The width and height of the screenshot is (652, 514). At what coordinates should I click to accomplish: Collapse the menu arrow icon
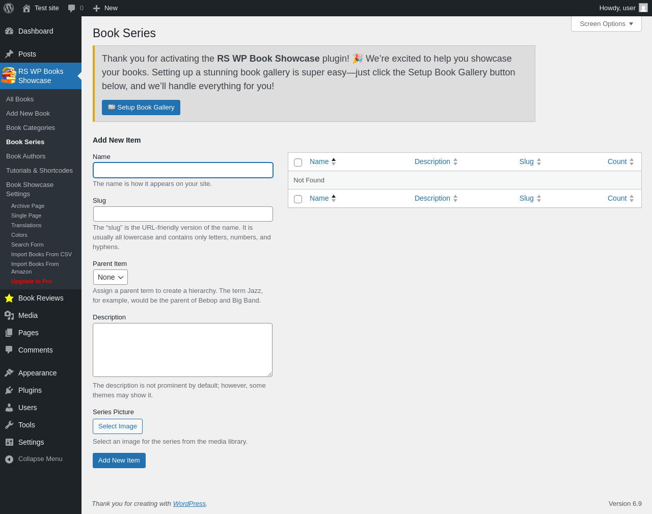9,459
